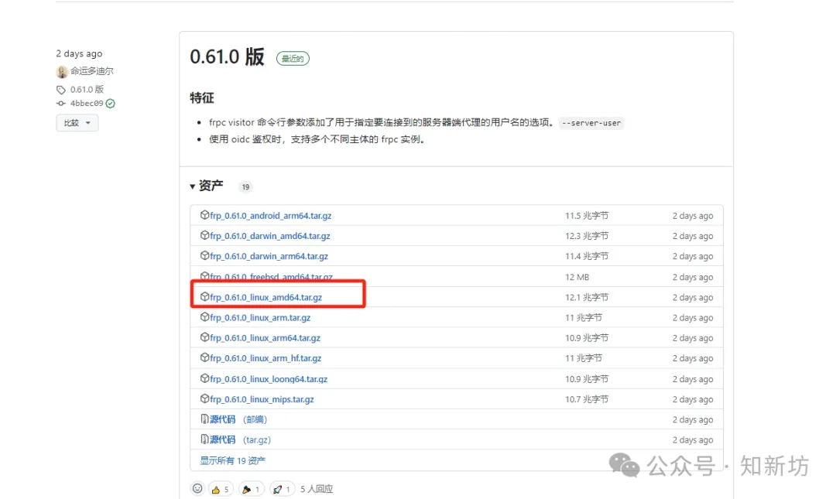Open author avatar beside 命运多迪尔
The height and width of the screenshot is (499, 836).
62,71
